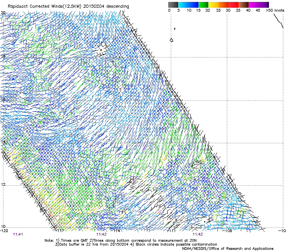Select the 'Data buffer is 22 hrs' note line
Screen dimensions: 286x251
[x=136, y=244]
